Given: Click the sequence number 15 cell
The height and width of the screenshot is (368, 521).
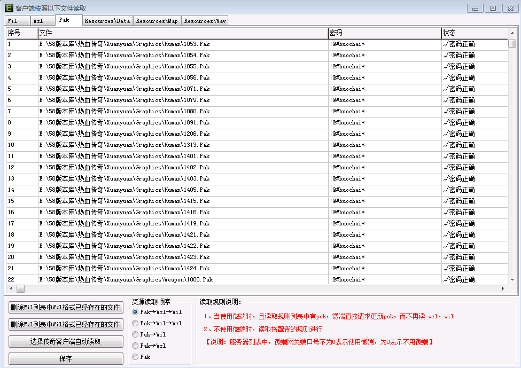Looking at the screenshot, I should (22, 201).
